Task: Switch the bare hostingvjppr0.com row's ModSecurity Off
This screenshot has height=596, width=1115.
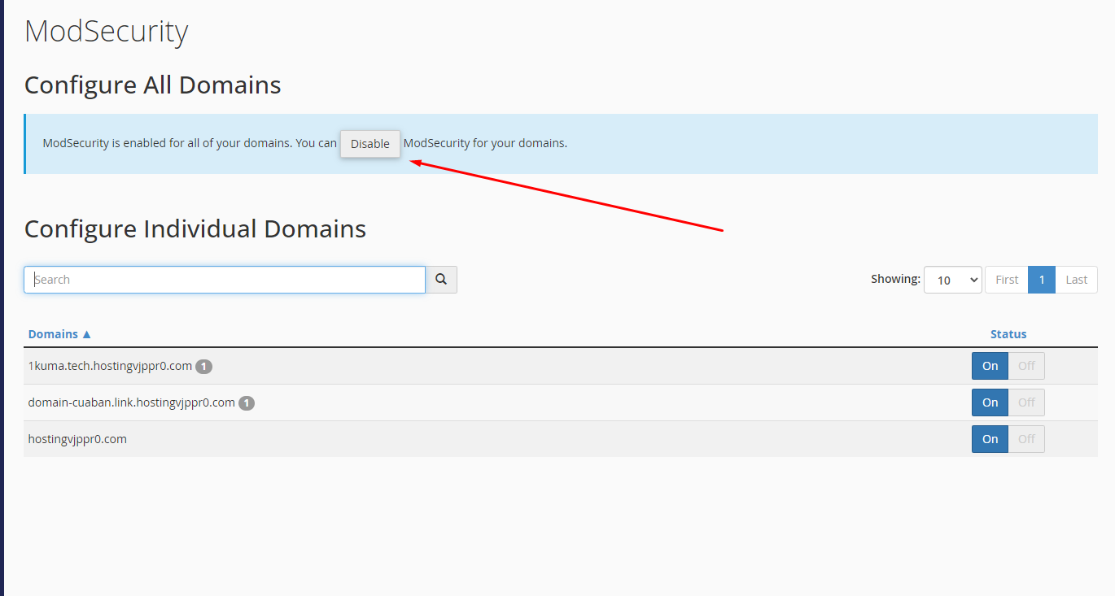Action: pyautogui.click(x=1026, y=439)
